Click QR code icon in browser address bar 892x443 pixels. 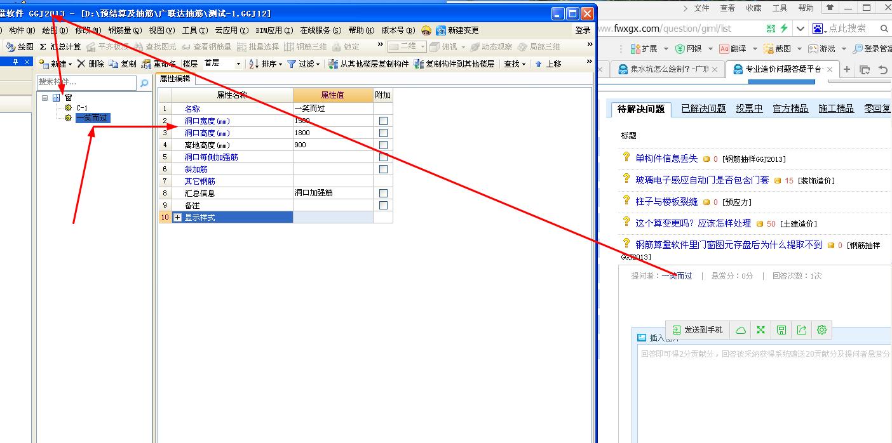click(771, 29)
